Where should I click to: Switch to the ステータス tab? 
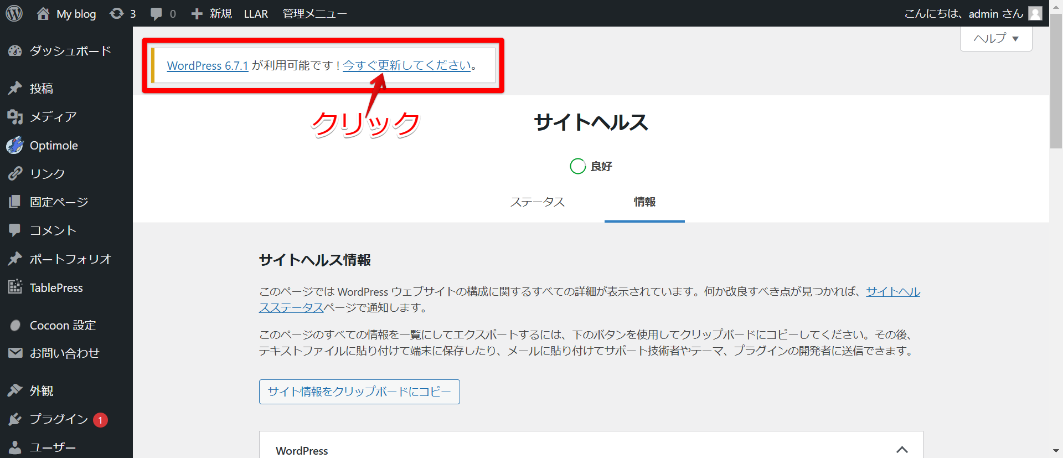tap(538, 202)
